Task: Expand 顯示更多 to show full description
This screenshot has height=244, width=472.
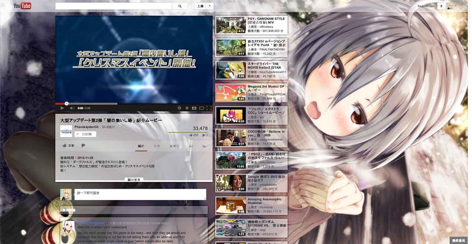Action: tap(133, 179)
